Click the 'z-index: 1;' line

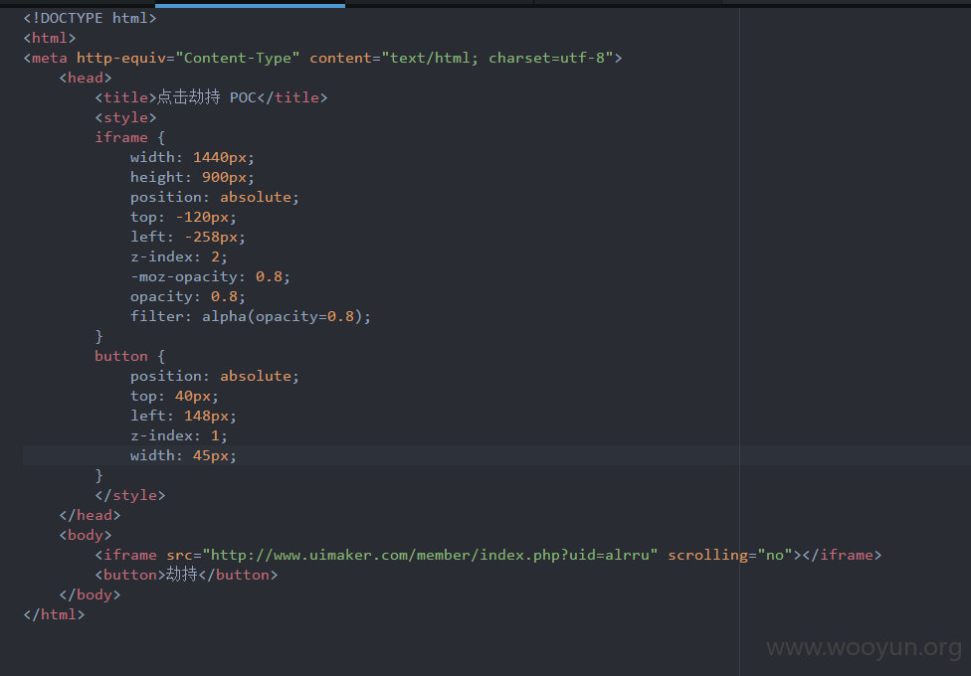(179, 435)
